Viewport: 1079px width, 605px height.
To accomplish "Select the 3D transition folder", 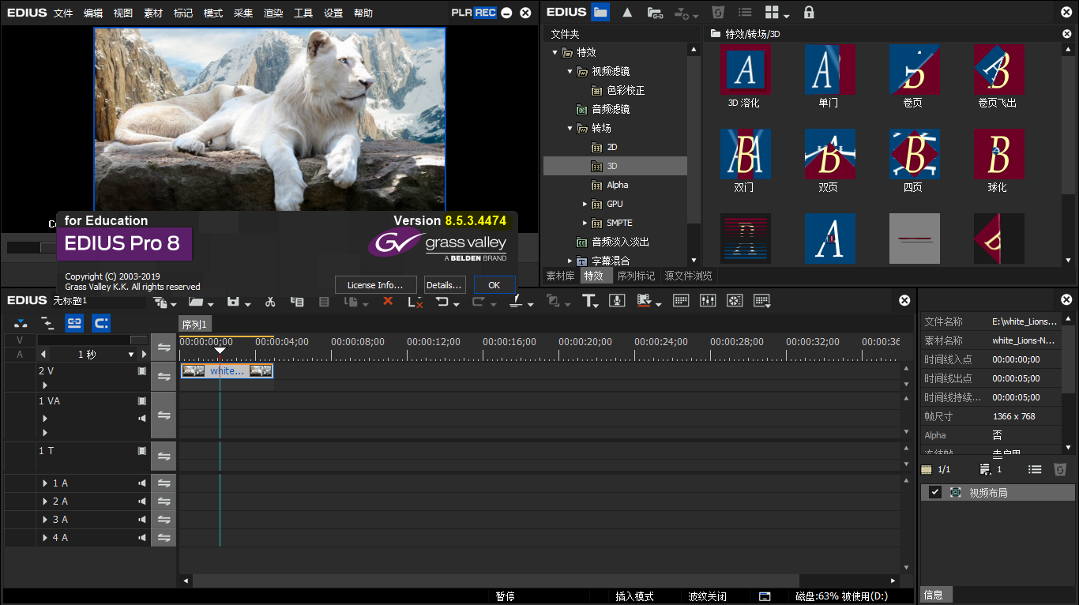I will tap(615, 166).
